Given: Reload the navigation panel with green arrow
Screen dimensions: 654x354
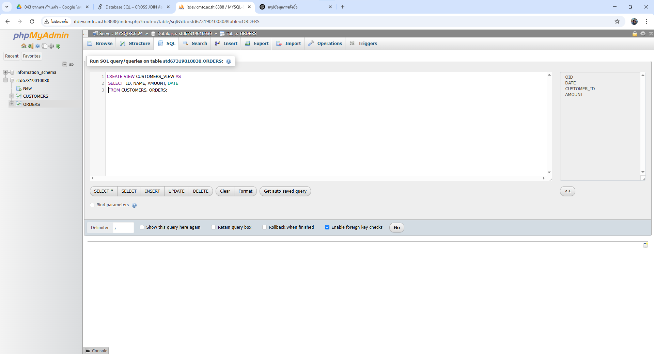Looking at the screenshot, I should [x=58, y=46].
